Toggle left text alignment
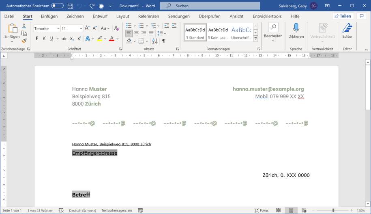This screenshot has width=371, height=214. tap(129, 33)
